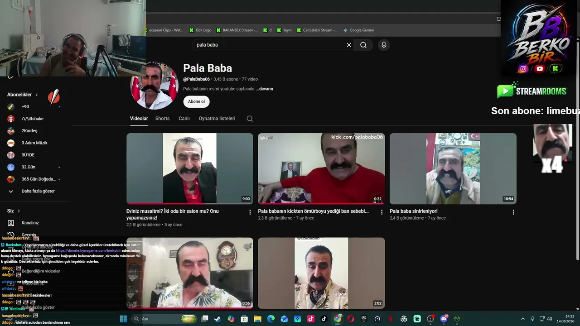This screenshot has height=326, width=580.
Task: Open Discord from the taskbar
Action: [x=444, y=319]
